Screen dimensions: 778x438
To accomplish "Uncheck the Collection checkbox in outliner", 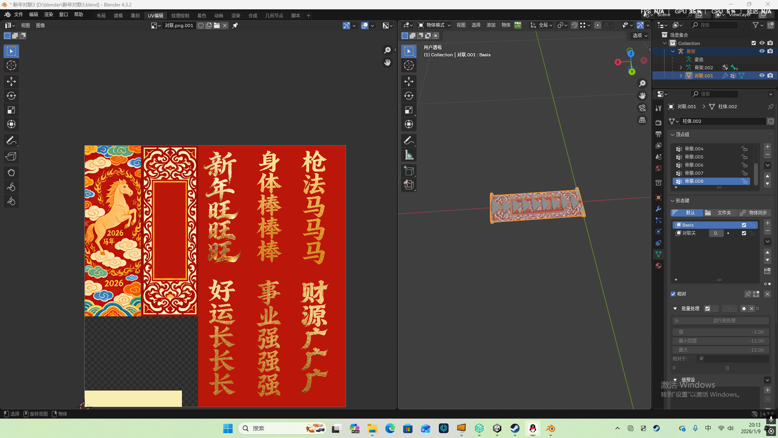I will (754, 43).
